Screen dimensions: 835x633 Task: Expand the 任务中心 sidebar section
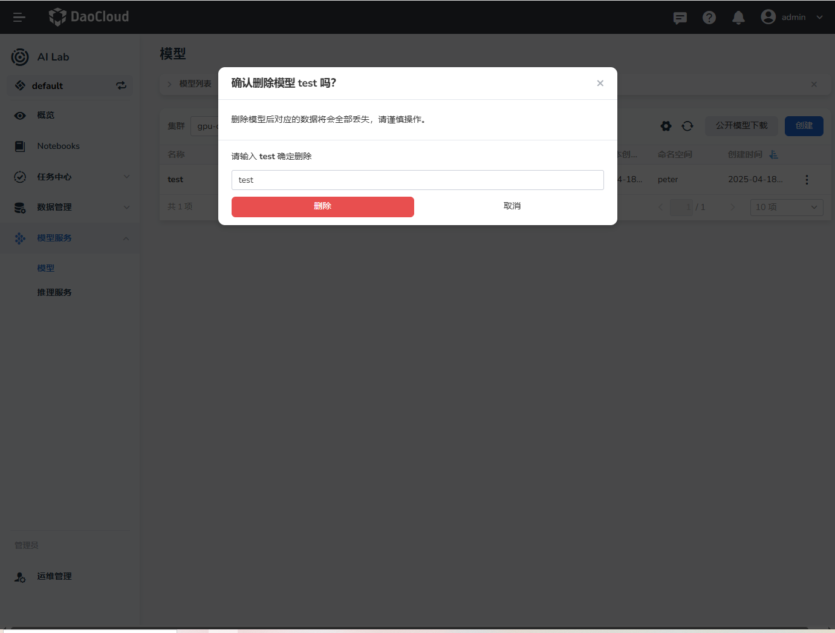point(54,177)
